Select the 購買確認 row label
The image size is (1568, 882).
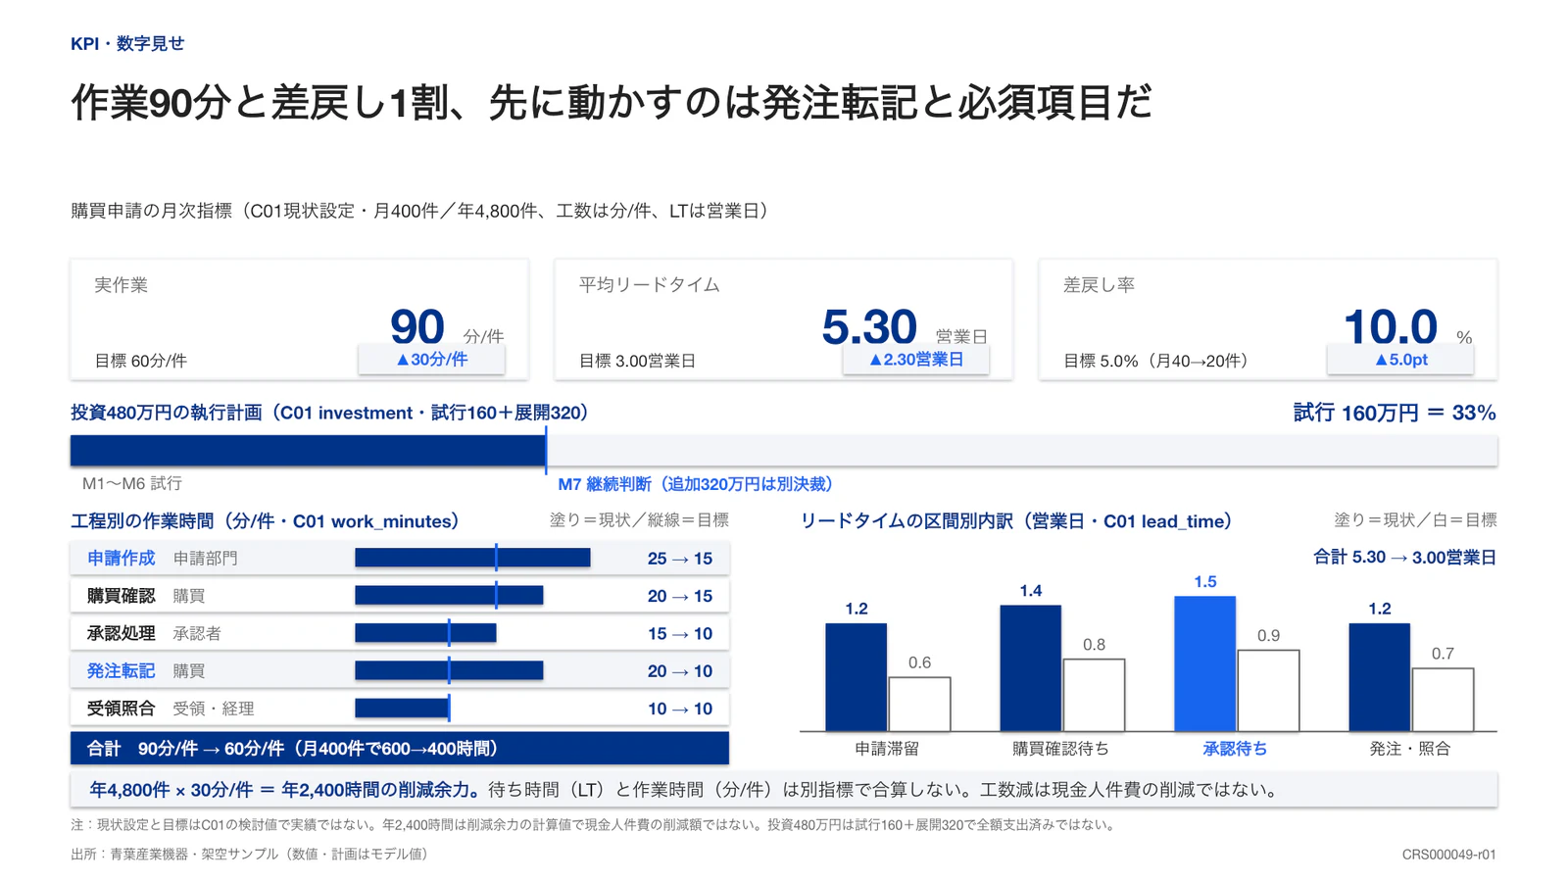pos(121,596)
